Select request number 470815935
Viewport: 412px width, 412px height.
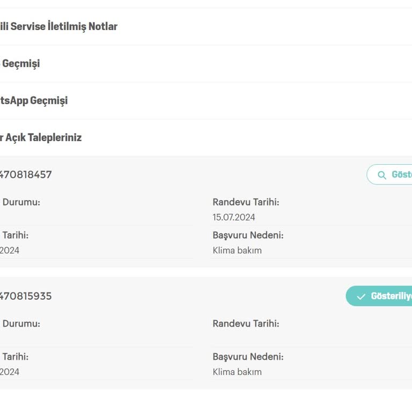[26, 296]
